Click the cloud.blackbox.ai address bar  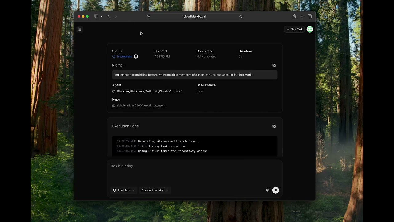(195, 16)
